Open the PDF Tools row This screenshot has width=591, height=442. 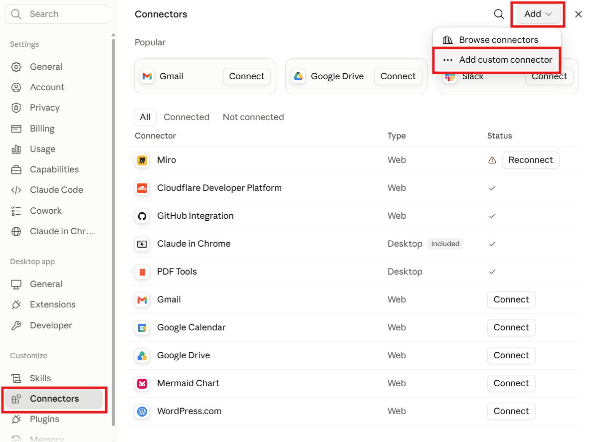[353, 272]
